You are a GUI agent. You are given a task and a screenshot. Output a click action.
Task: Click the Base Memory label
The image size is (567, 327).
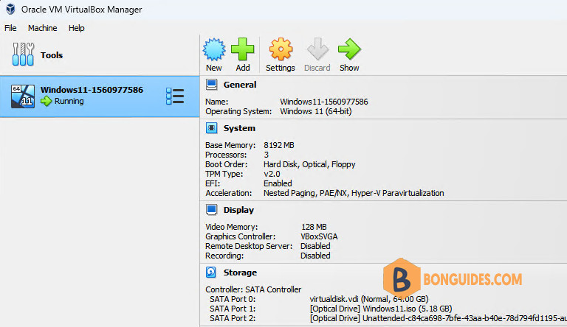tap(230, 145)
